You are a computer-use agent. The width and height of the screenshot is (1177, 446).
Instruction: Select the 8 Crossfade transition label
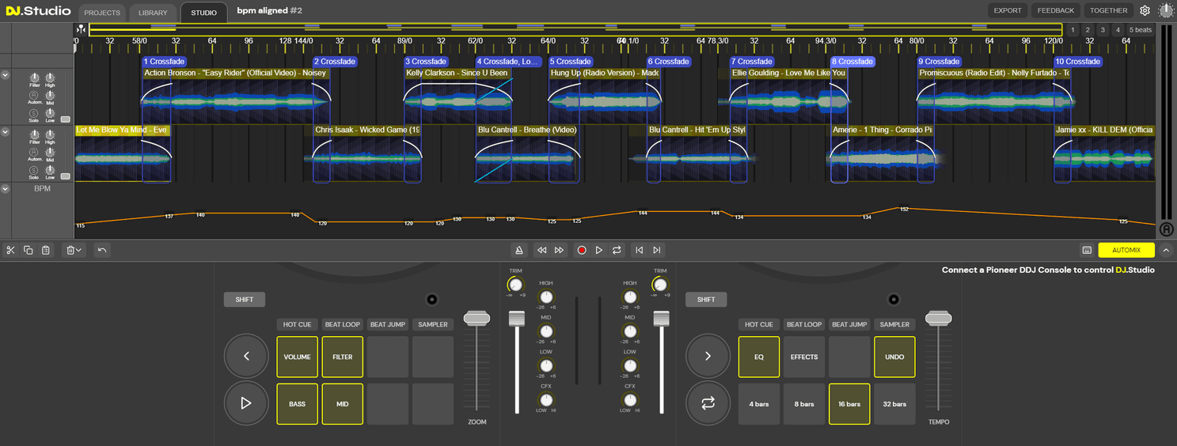pyautogui.click(x=853, y=62)
